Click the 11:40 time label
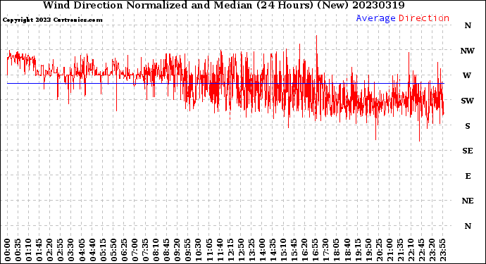 pos(220,250)
